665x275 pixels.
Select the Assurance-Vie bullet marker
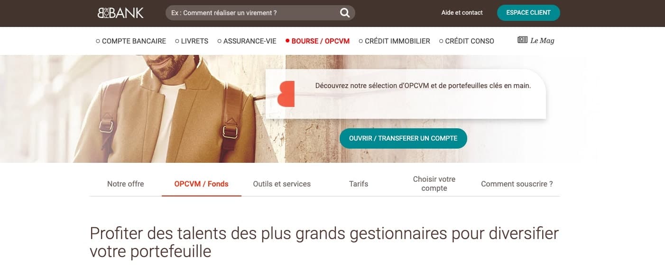pyautogui.click(x=219, y=41)
